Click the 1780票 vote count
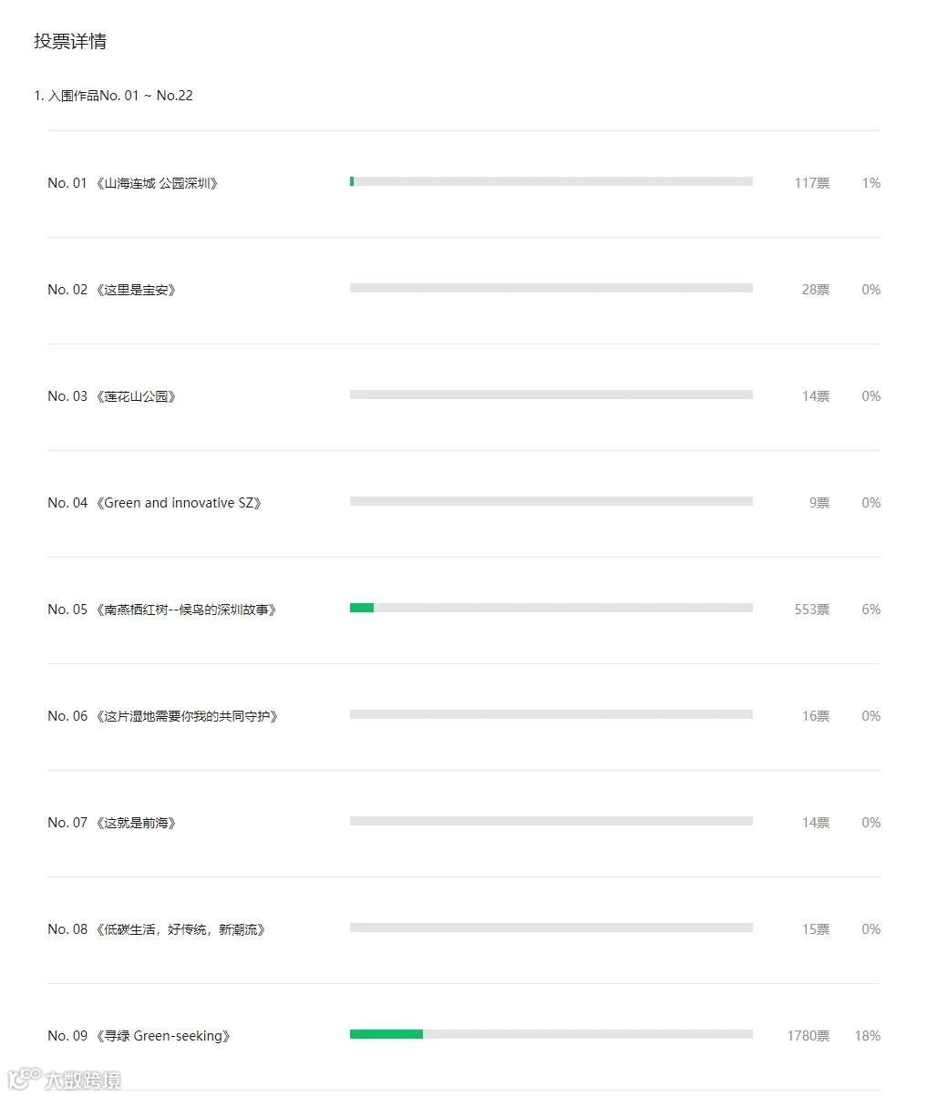This screenshot has width=927, height=1097. click(808, 1036)
